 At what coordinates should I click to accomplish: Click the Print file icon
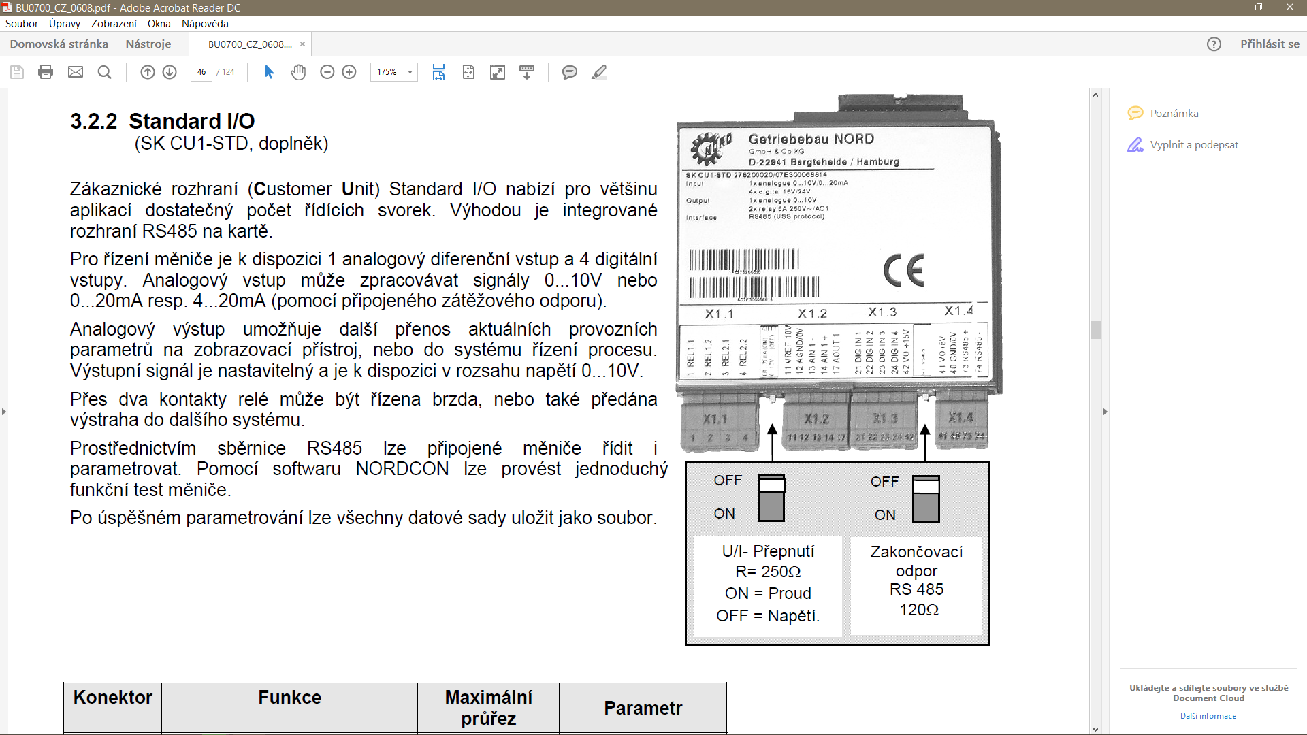tap(46, 72)
